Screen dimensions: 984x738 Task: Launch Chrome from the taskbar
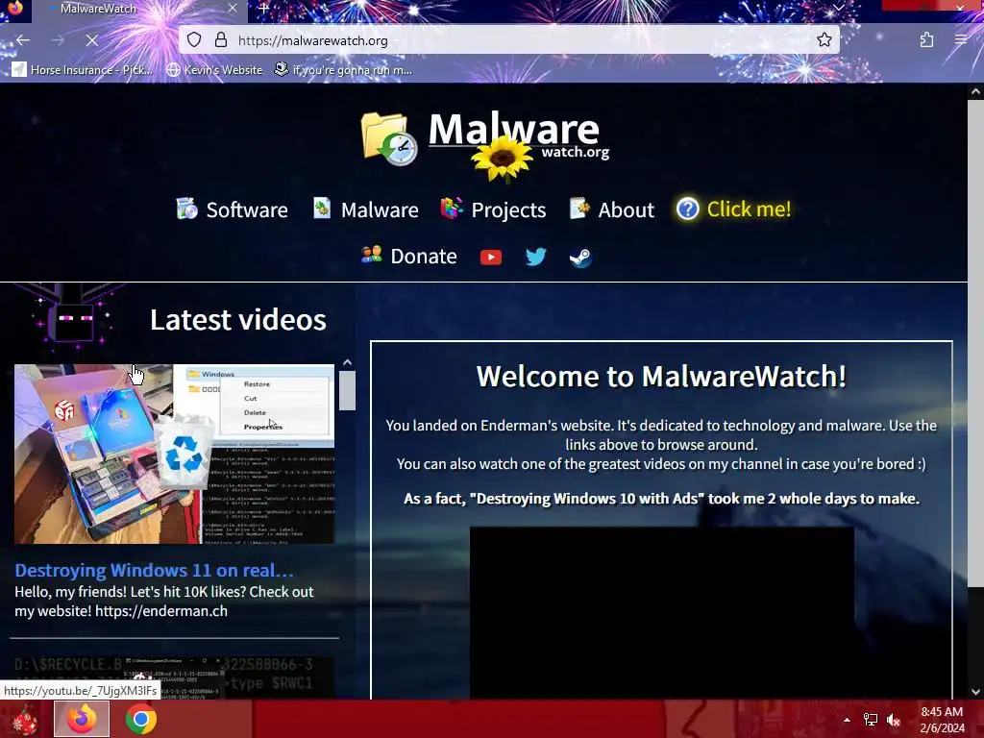click(x=140, y=719)
